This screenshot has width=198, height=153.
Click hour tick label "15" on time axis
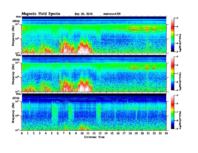point(112,133)
